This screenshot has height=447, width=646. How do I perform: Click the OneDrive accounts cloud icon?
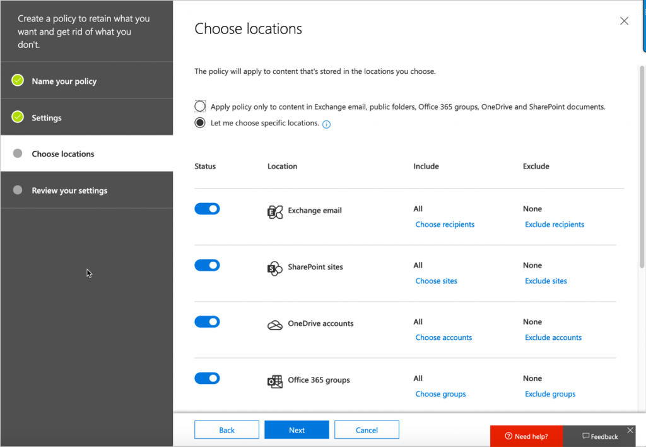coord(274,325)
